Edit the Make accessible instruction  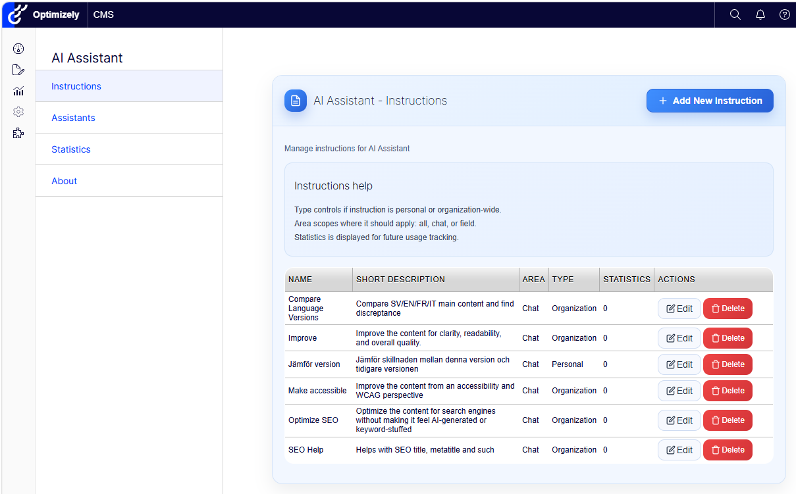coord(679,391)
